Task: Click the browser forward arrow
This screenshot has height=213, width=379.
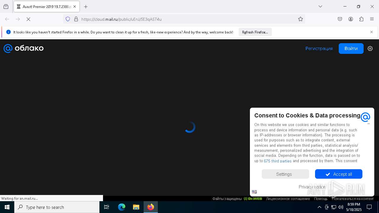Action: [18, 19]
